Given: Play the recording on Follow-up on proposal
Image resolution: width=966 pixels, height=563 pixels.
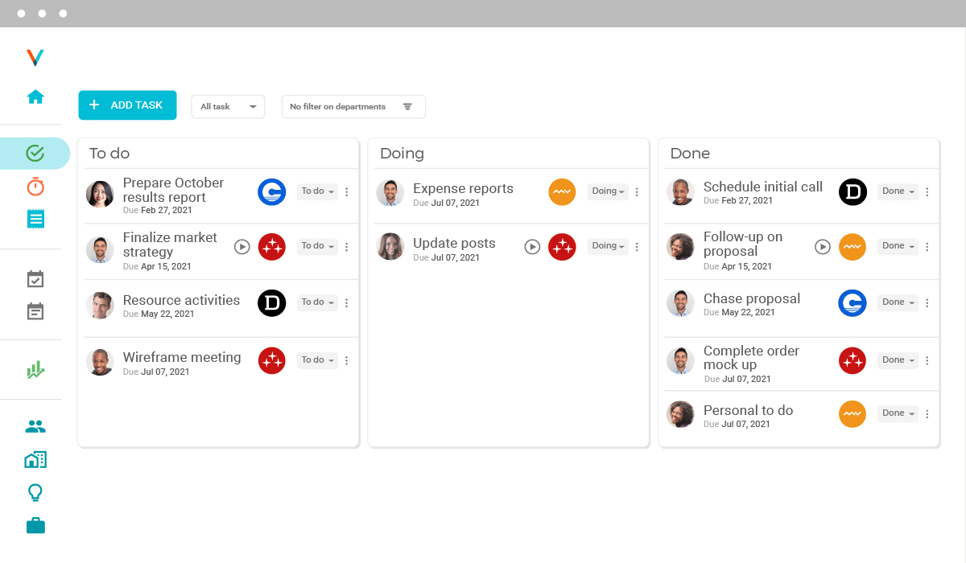Looking at the screenshot, I should [822, 247].
